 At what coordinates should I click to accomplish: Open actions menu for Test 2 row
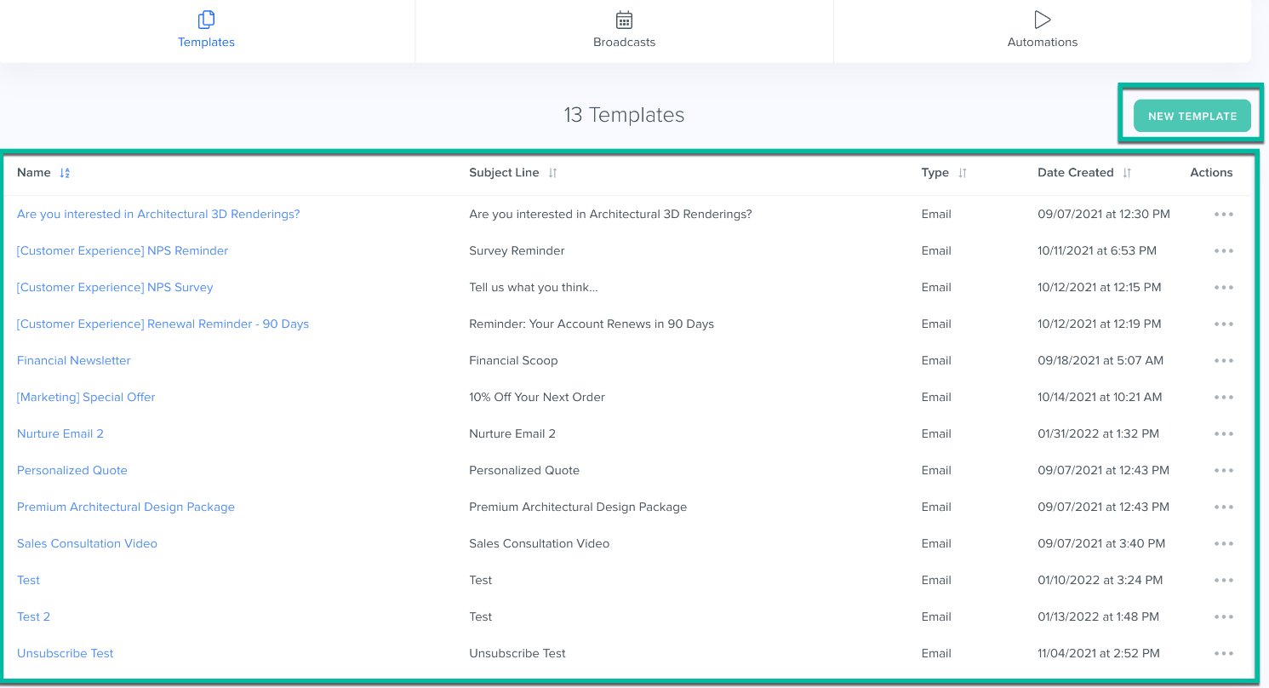[1224, 617]
